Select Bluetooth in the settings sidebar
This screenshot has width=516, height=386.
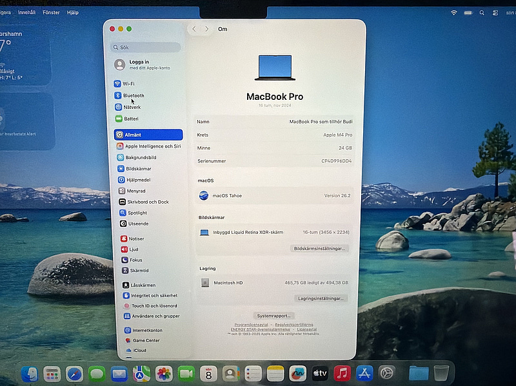click(x=133, y=95)
